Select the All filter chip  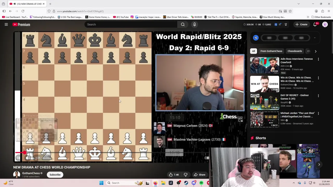point(253,51)
